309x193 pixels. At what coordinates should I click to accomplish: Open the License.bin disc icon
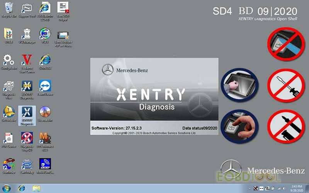(45, 114)
